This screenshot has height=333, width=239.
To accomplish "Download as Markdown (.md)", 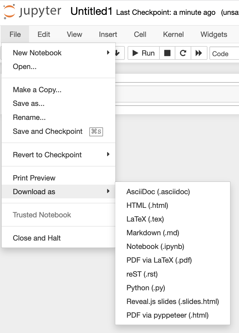I will tap(173, 233).
